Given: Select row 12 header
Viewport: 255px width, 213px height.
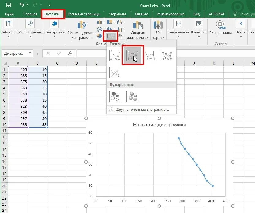Looking at the screenshot, I should tap(4, 137).
